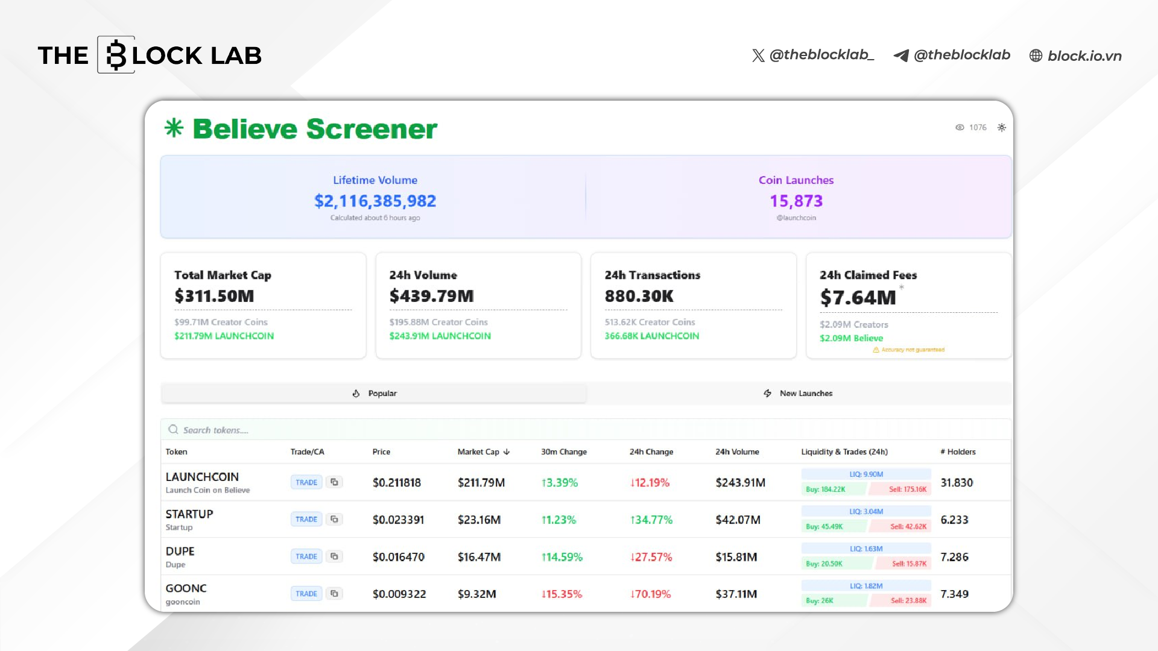Click LAUNCHCOIN LIQ: 9.90M bar
1158x651 pixels.
pos(866,474)
